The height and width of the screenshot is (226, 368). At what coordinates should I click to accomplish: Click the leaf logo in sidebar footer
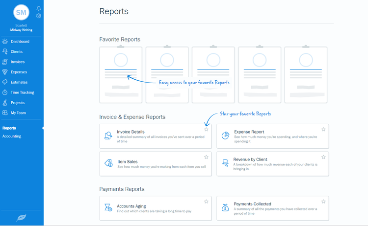[x=22, y=218]
